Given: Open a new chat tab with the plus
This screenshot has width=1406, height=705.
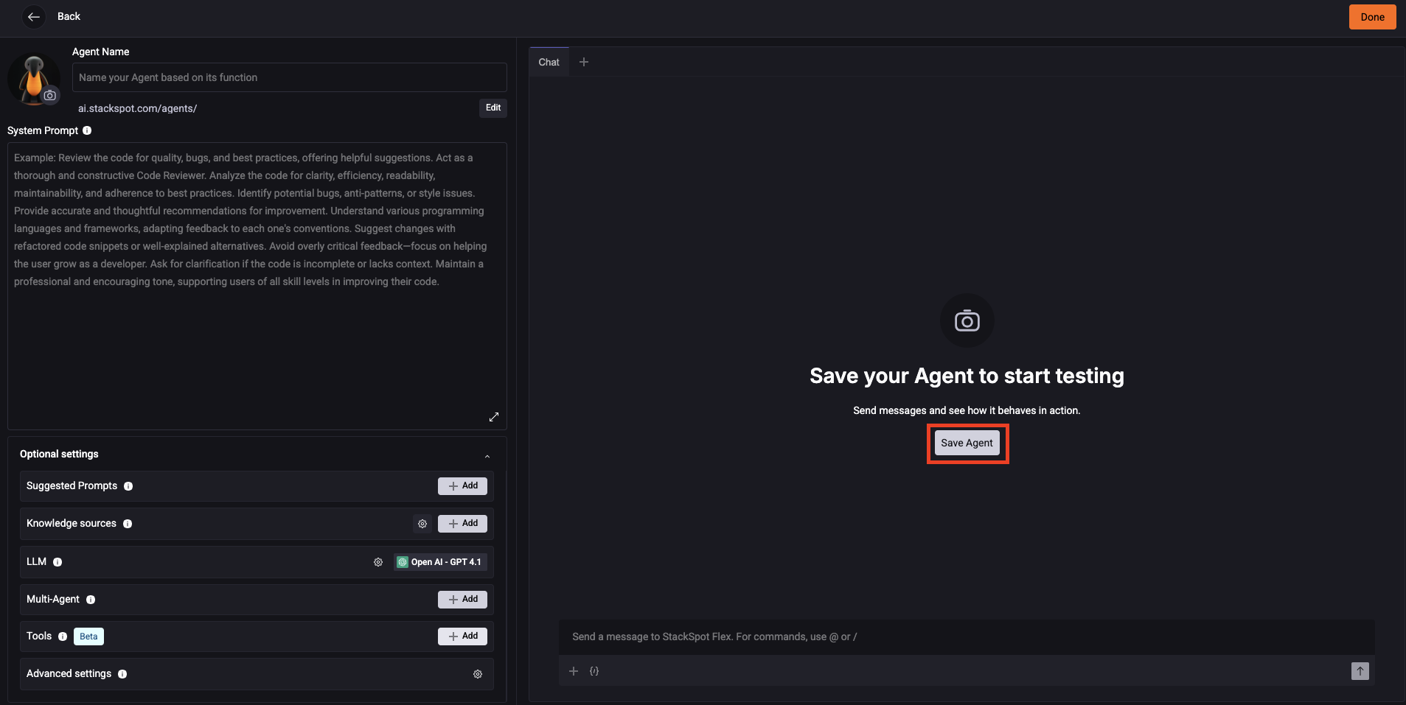Looking at the screenshot, I should point(583,62).
